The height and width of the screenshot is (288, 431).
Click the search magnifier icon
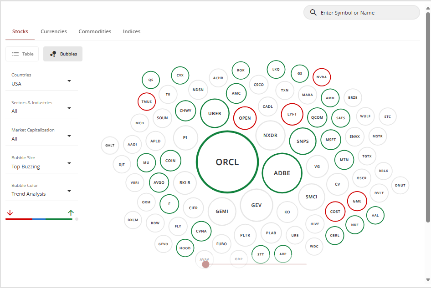313,13
